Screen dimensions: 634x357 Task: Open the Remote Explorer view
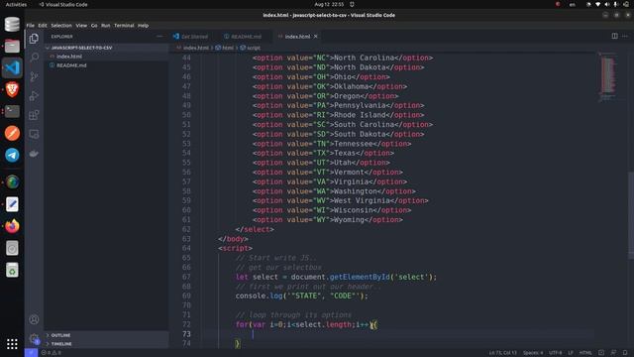point(34,134)
